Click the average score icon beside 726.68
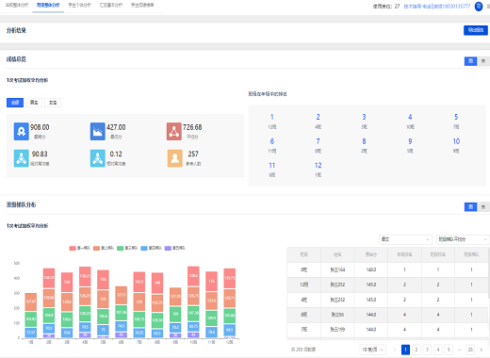490x358 pixels. (x=174, y=131)
